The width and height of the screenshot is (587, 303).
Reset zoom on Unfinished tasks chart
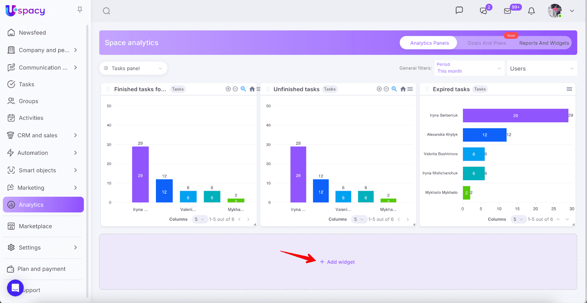[403, 89]
